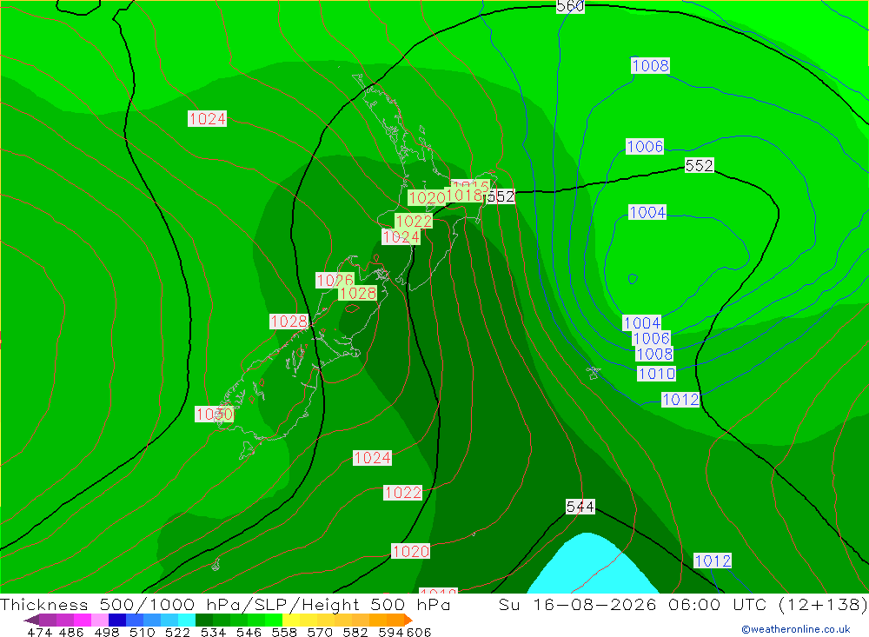Click the cyan legend swatch above 522

tap(187, 620)
